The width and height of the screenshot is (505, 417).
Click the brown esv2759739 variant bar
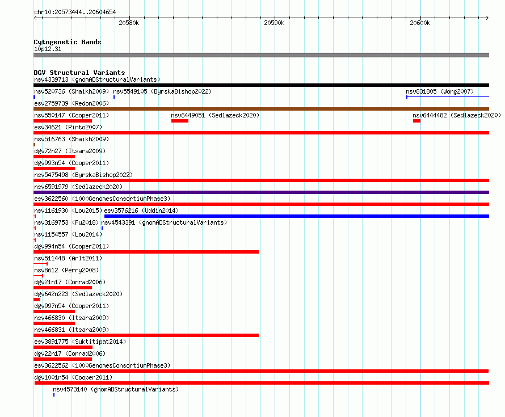coord(261,109)
